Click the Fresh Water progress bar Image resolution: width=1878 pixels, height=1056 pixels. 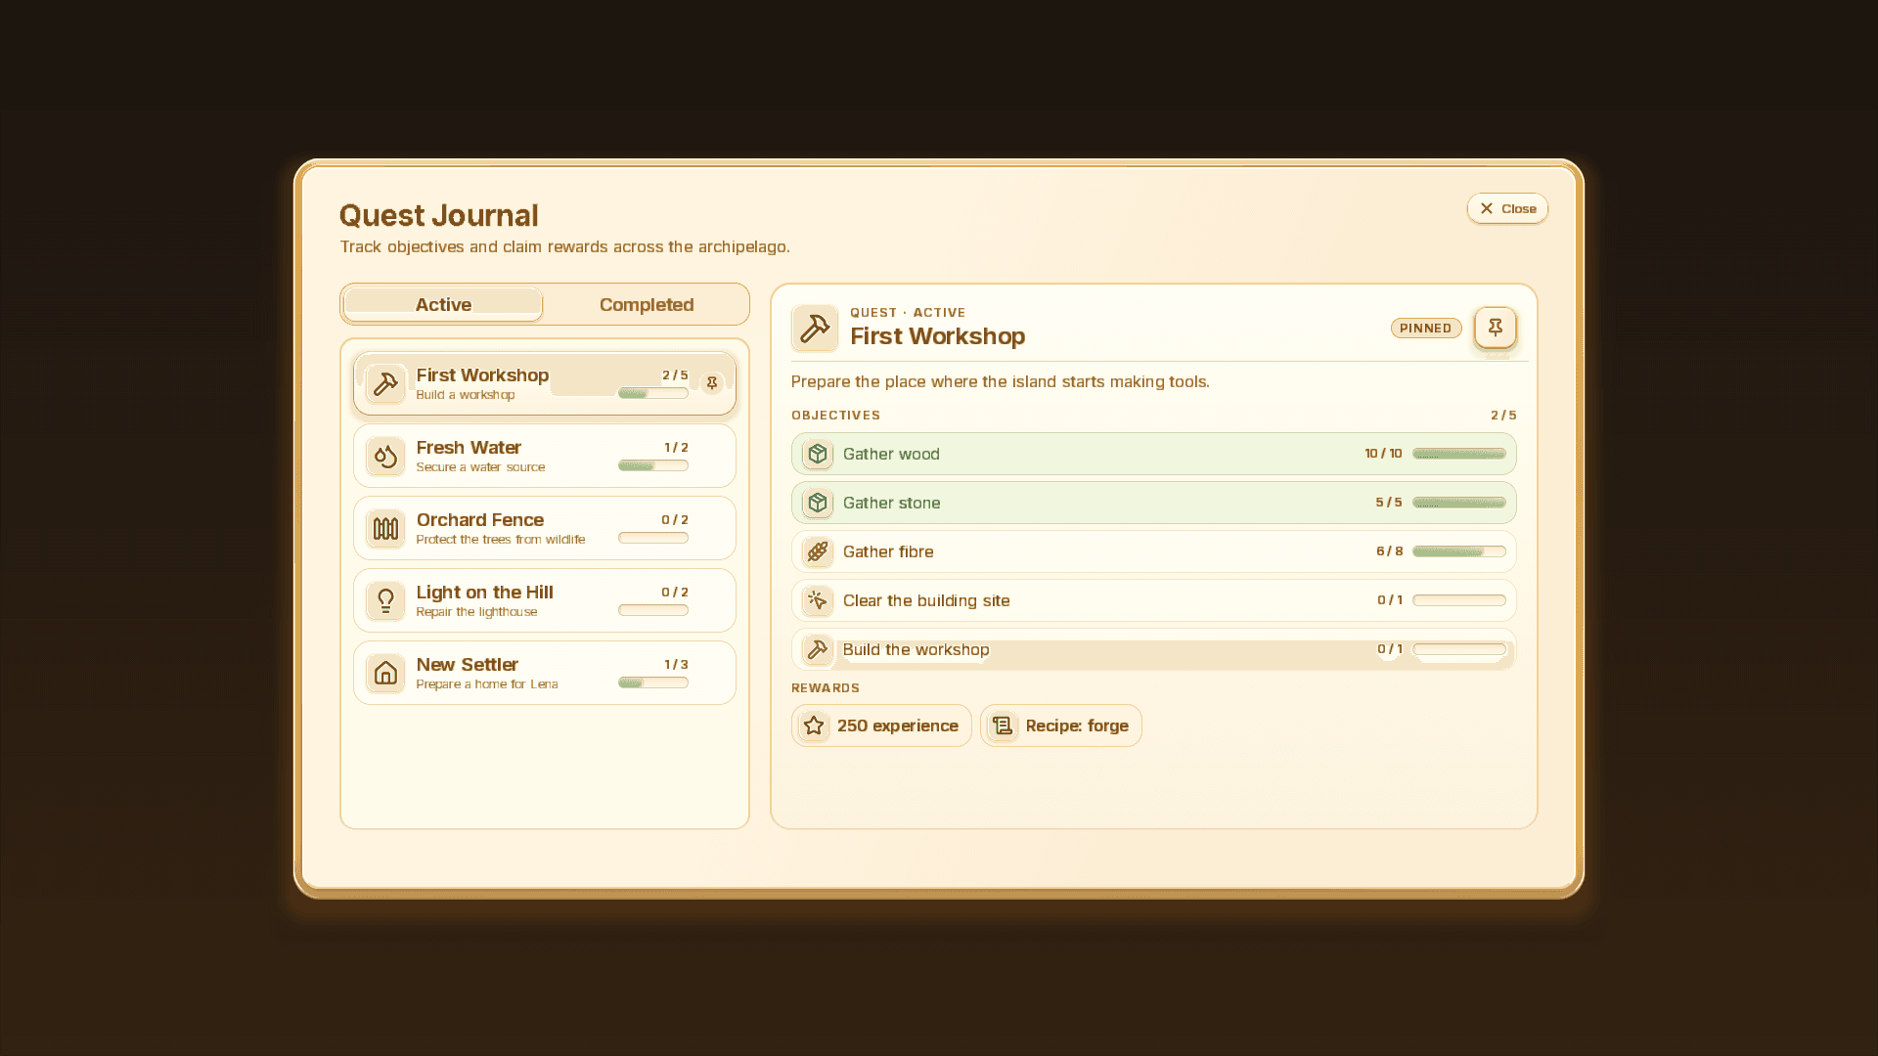(x=653, y=465)
